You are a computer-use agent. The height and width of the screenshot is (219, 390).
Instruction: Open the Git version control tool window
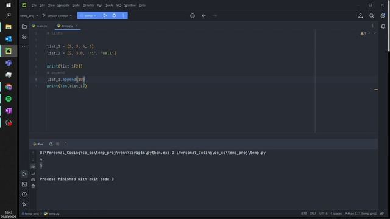click(x=24, y=204)
